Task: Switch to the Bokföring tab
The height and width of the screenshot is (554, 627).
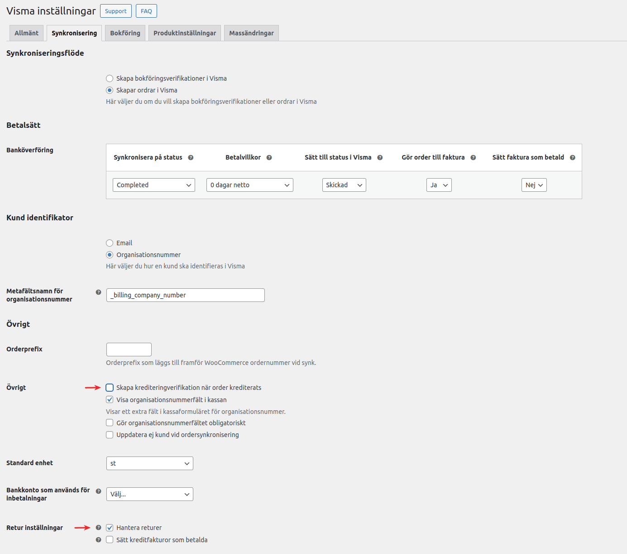Action: pyautogui.click(x=125, y=33)
